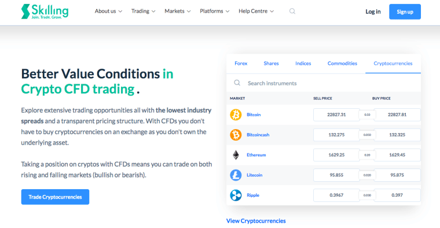Expand the Trading menu dropdown
440x228 pixels.
click(143, 11)
